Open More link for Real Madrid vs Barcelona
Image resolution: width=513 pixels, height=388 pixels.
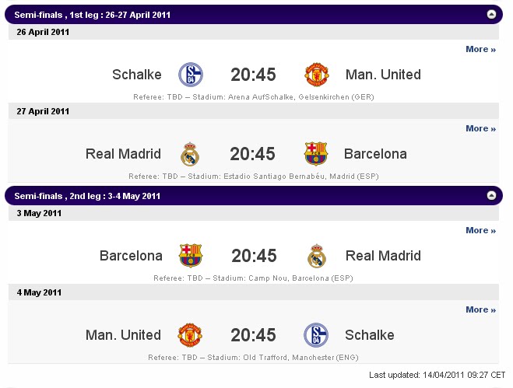coord(480,128)
